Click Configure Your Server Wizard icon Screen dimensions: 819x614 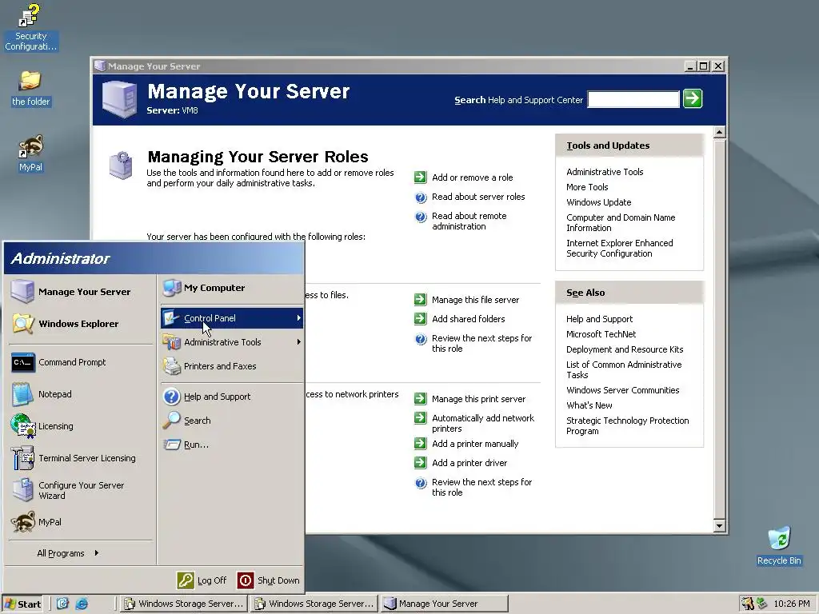22,490
